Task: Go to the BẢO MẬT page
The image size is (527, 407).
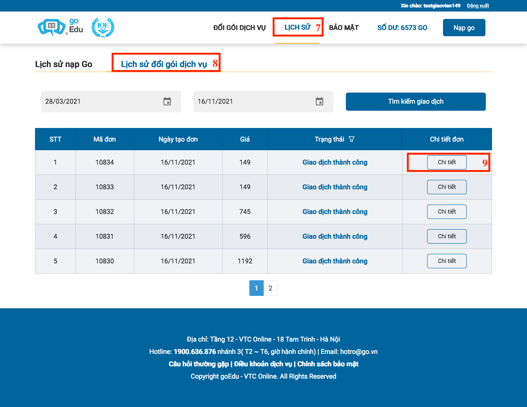Action: [344, 28]
